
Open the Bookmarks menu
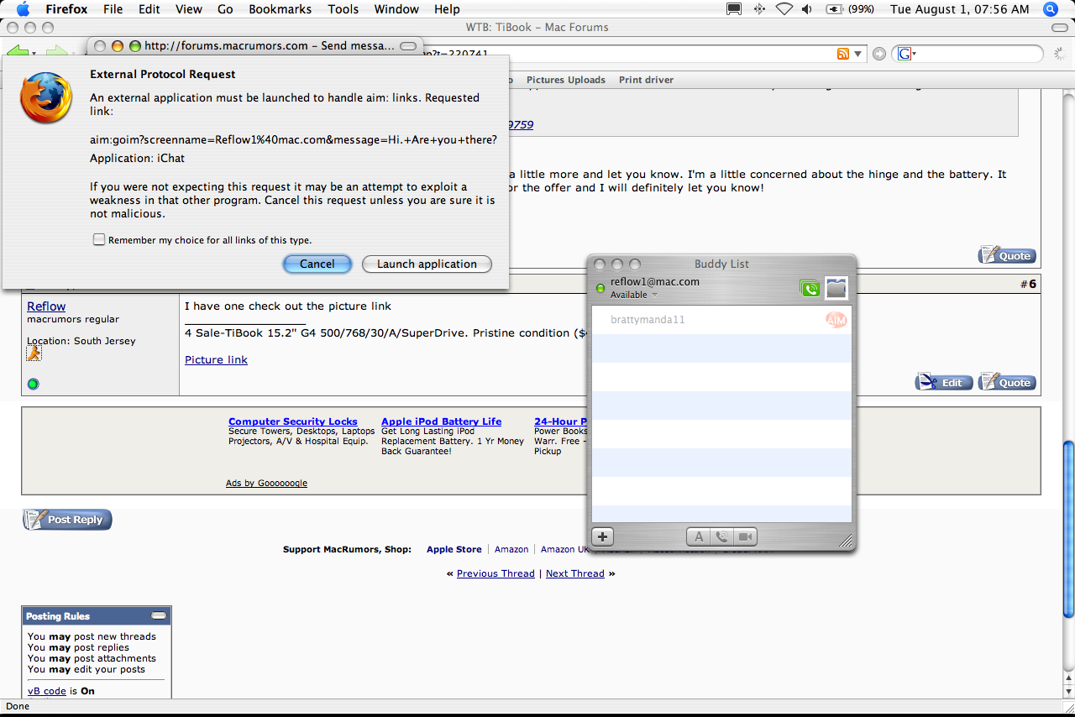click(281, 9)
